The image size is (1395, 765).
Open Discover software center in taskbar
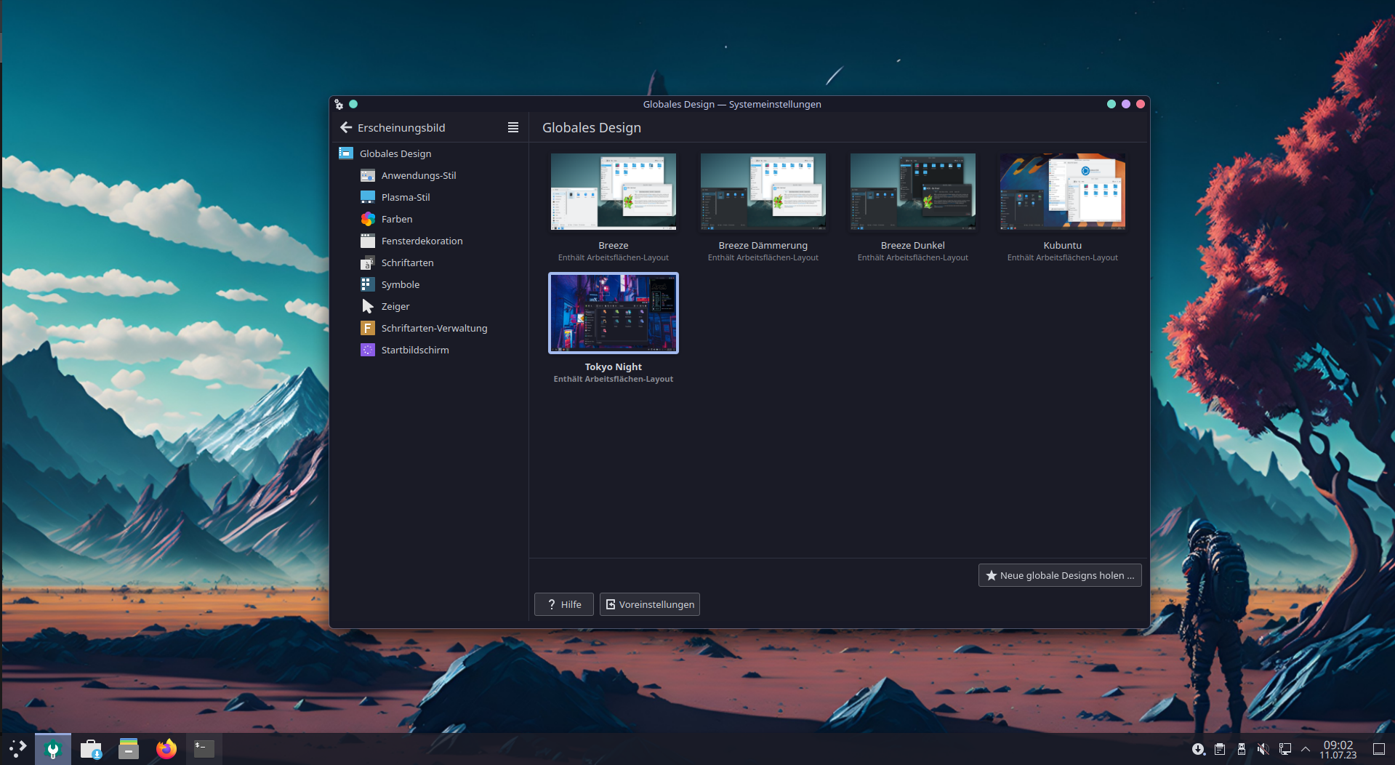click(x=91, y=748)
